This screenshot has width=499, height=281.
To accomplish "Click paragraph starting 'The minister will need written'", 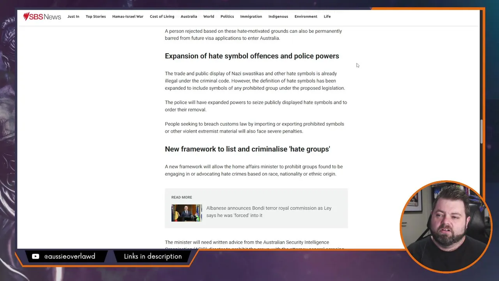I will (255, 244).
